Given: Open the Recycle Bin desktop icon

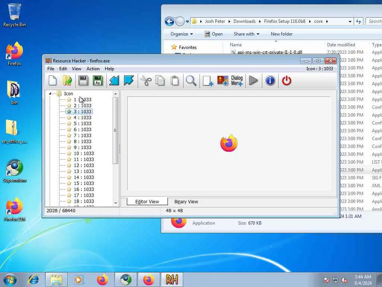Looking at the screenshot, I should click(x=15, y=15).
